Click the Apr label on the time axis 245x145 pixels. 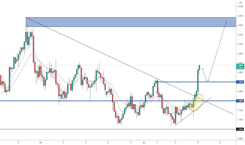click(x=144, y=142)
